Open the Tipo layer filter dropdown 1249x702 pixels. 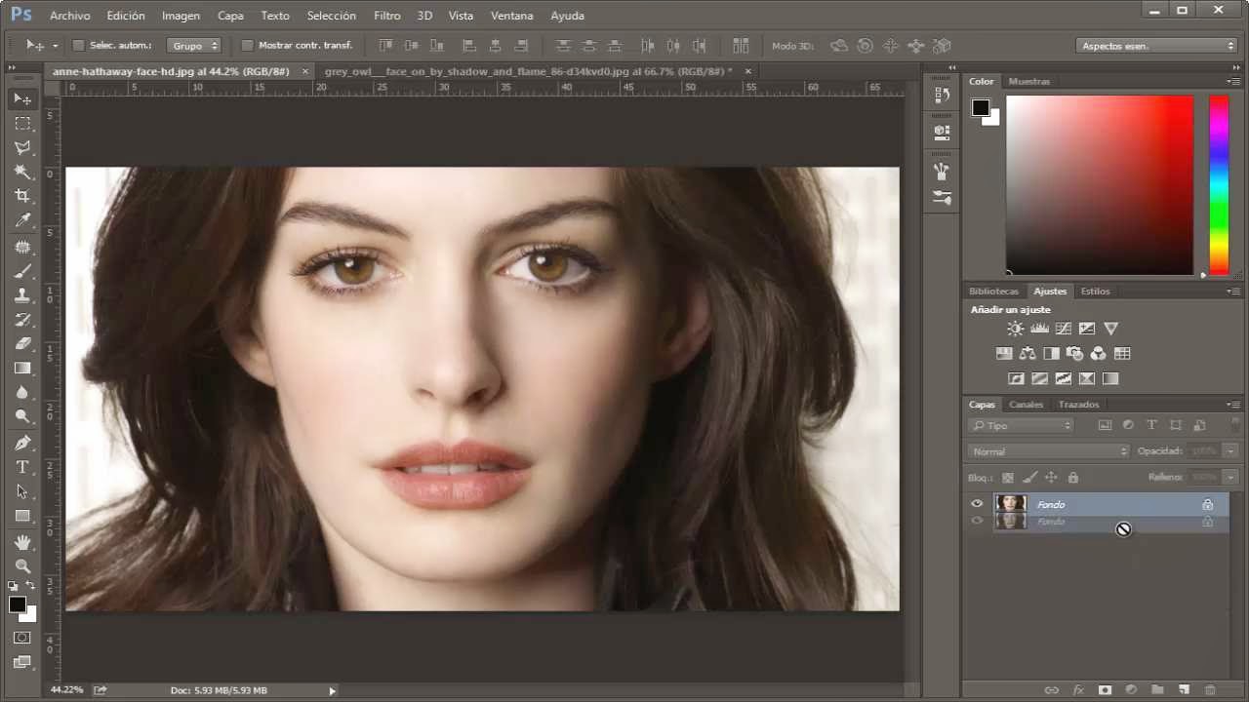pyautogui.click(x=1021, y=425)
